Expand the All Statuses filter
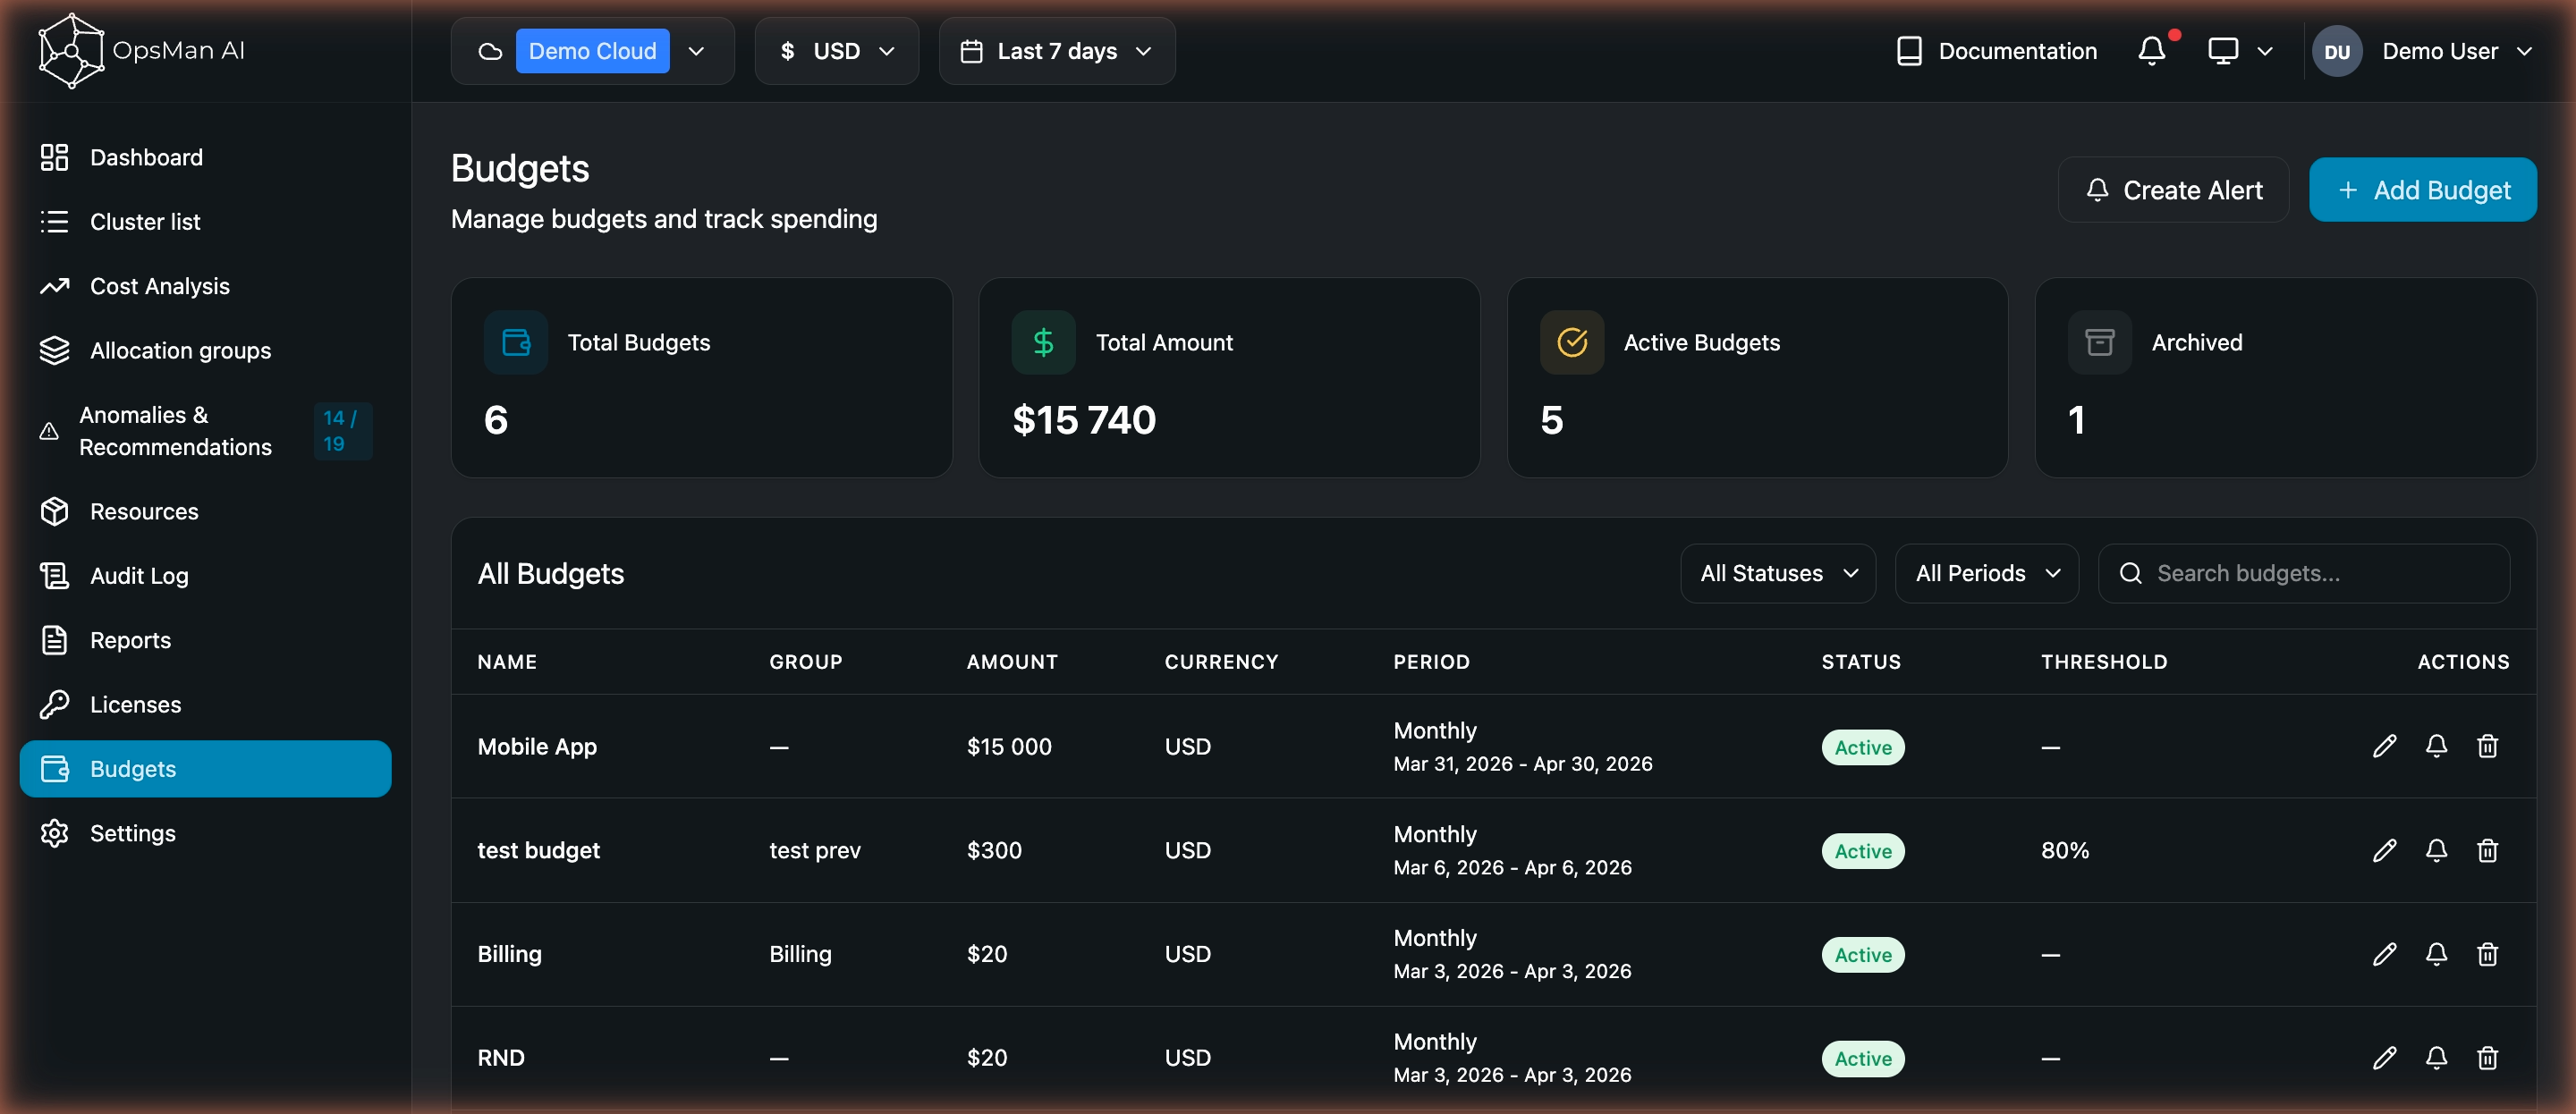 pyautogui.click(x=1777, y=573)
